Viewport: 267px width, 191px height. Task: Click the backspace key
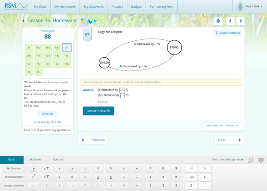click(192, 177)
